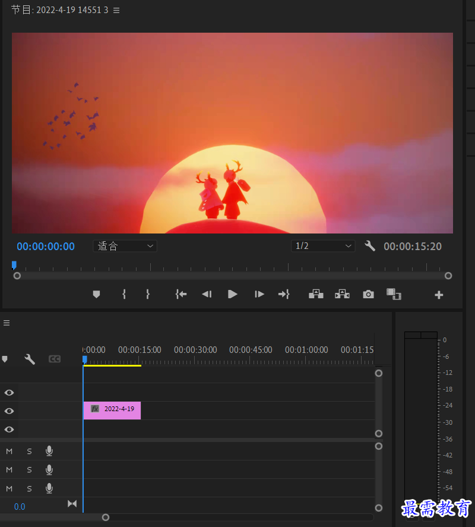The image size is (475, 527).
Task: Mark Out point with the right brace icon
Action: pyautogui.click(x=148, y=295)
